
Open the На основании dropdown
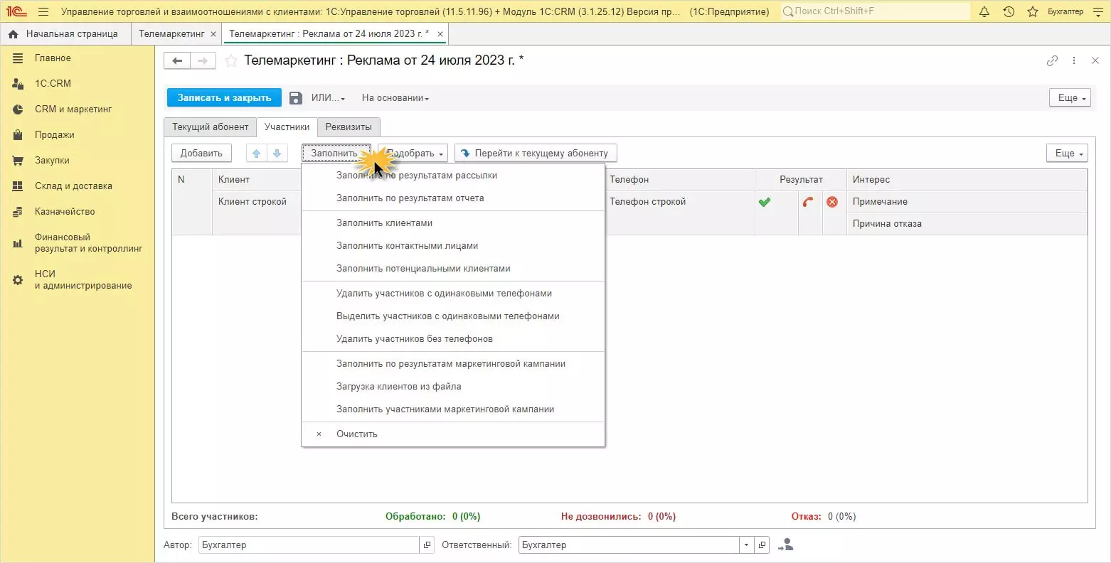click(395, 98)
